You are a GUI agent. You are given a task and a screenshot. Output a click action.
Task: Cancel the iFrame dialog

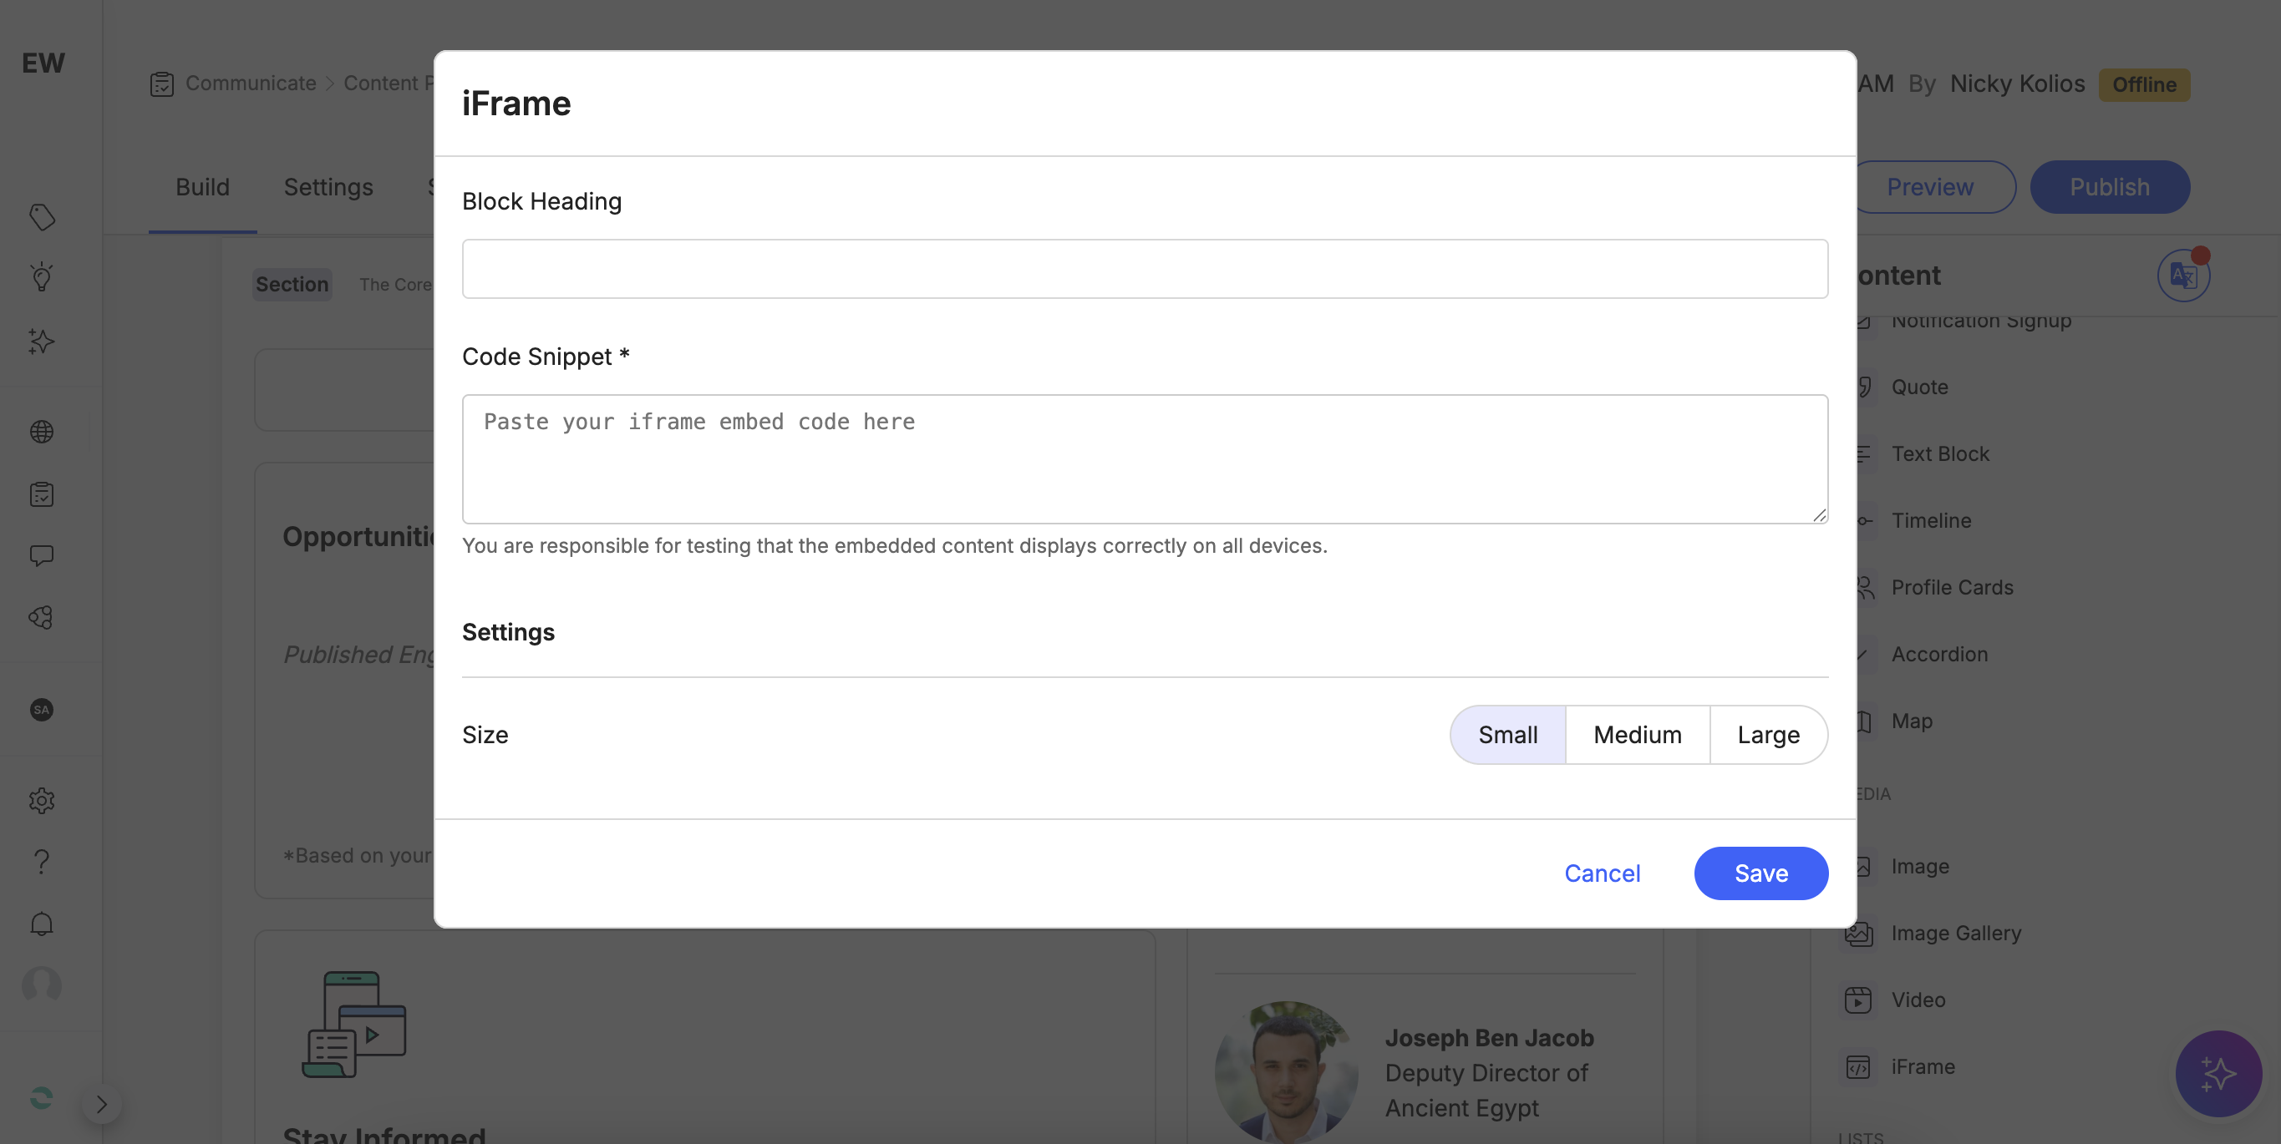[x=1603, y=873]
